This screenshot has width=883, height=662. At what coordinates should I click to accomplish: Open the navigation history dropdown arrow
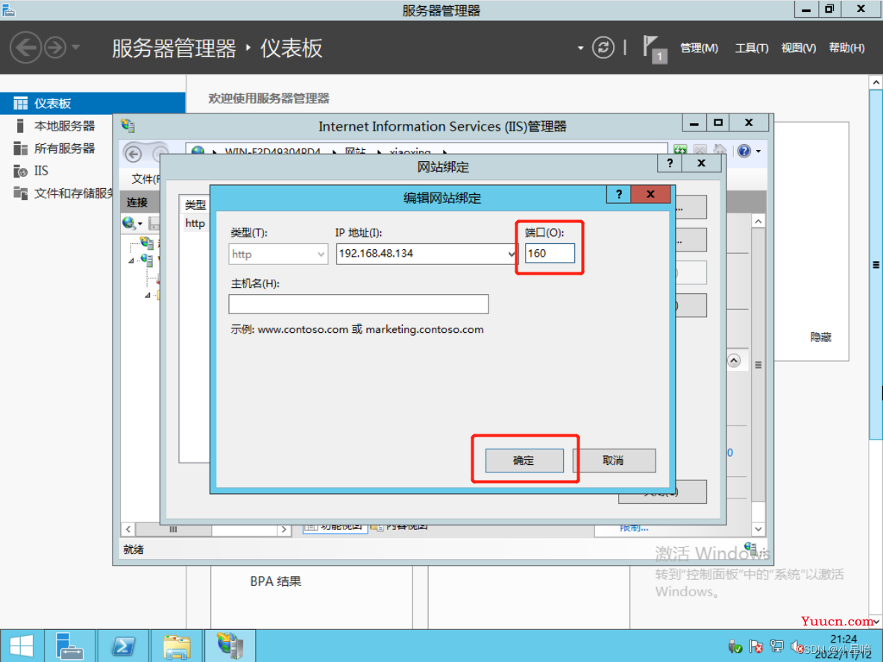pos(76,47)
